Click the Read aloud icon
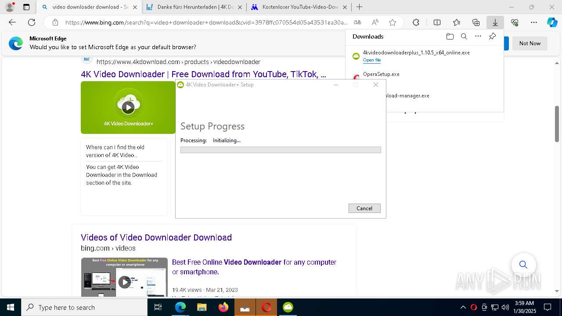 (375, 22)
